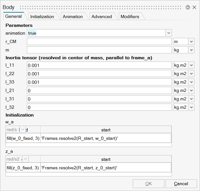Click the r_CM input field

click(x=99, y=41)
